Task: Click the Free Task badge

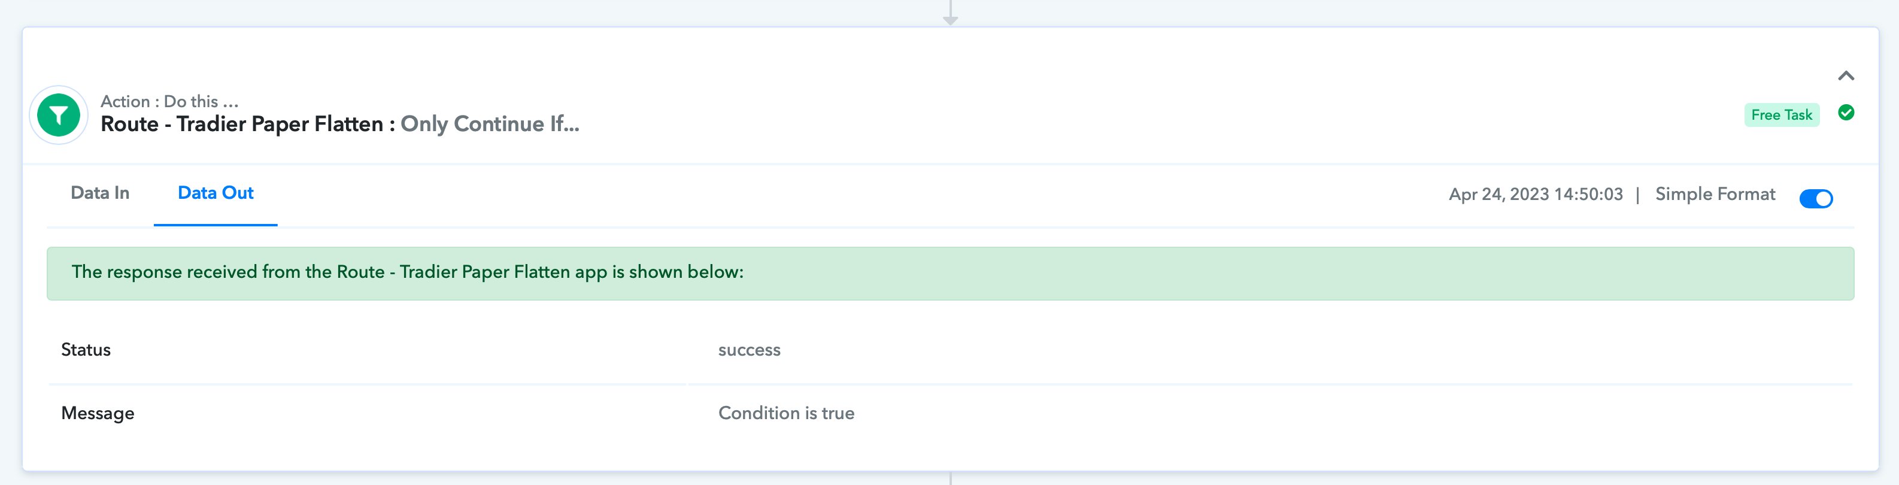Action: point(1781,115)
